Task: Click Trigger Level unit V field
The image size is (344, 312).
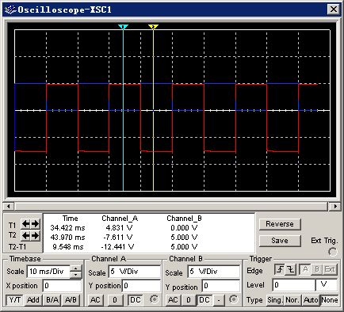Action: pyautogui.click(x=327, y=285)
